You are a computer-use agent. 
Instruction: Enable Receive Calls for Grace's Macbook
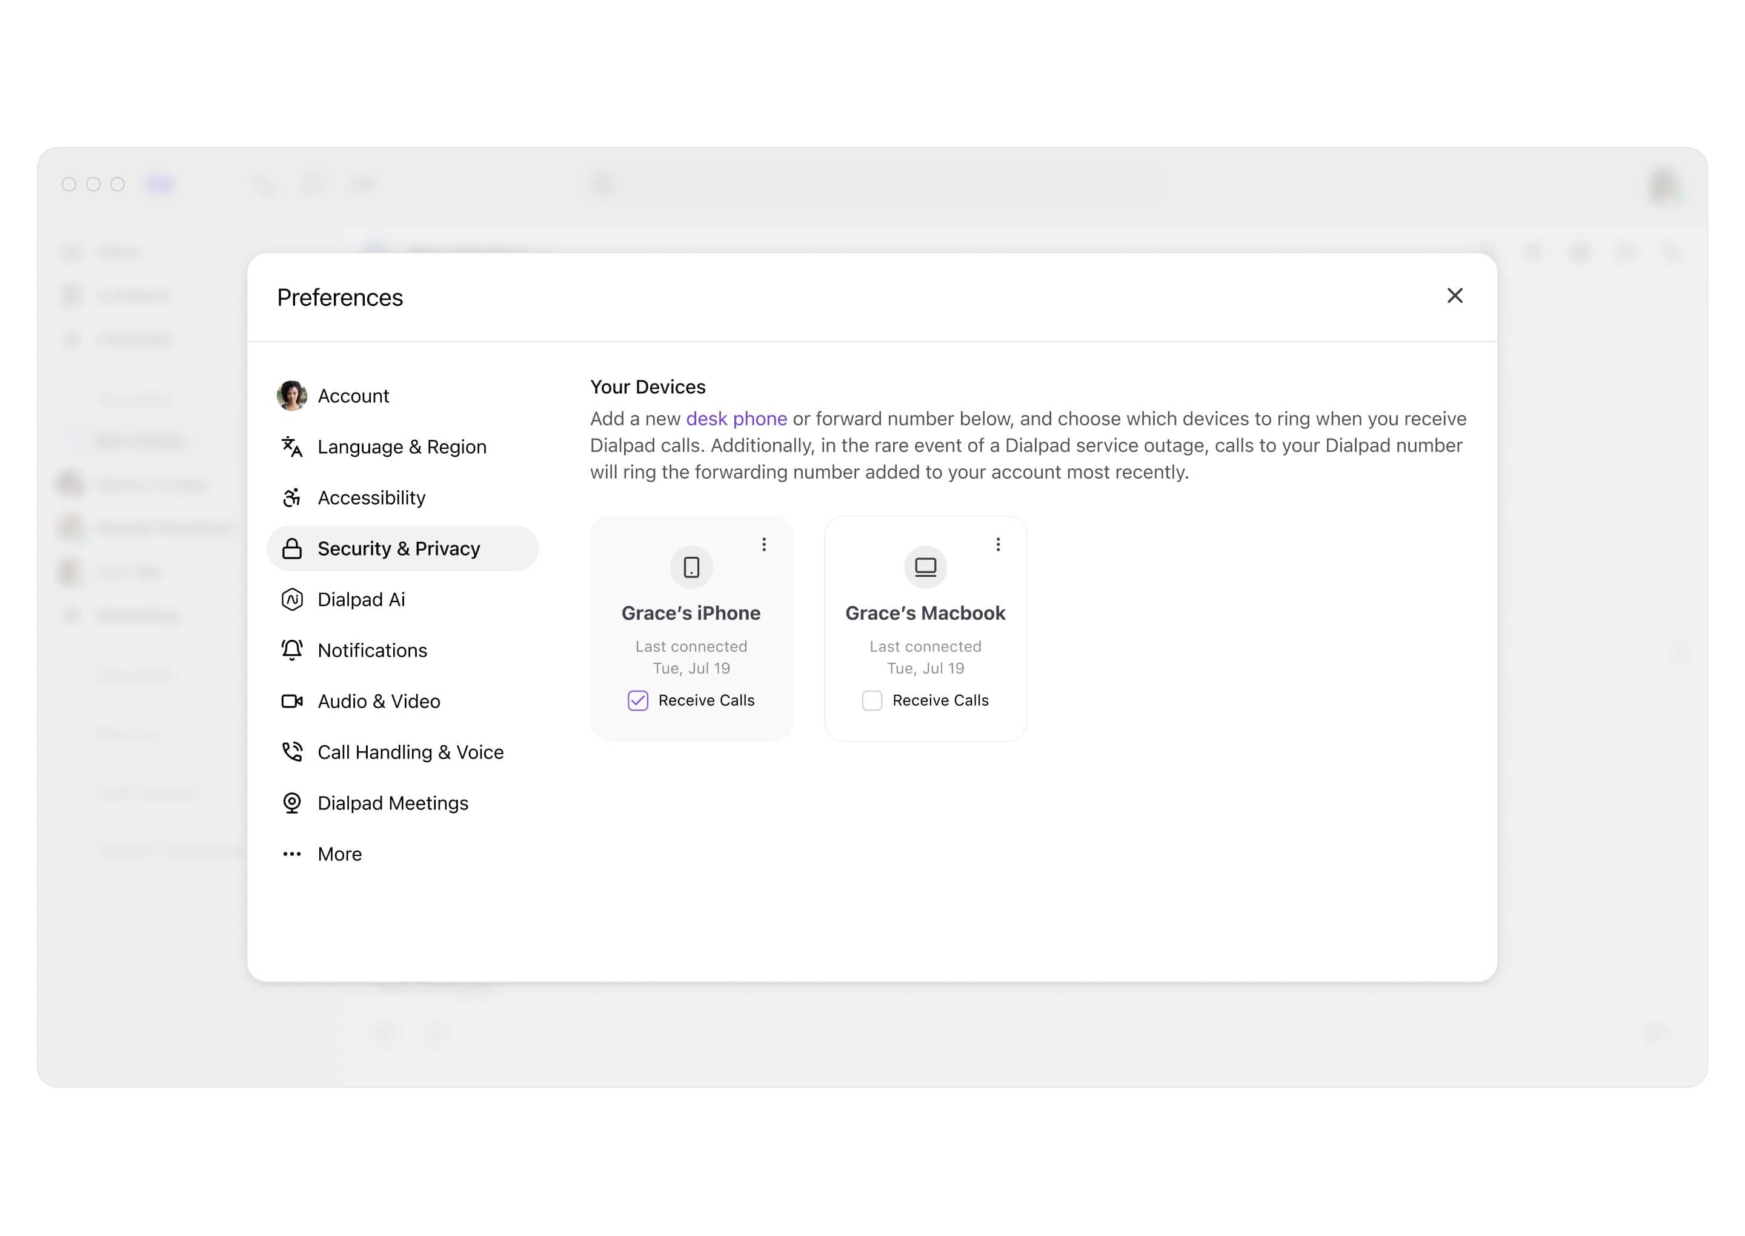[873, 701]
